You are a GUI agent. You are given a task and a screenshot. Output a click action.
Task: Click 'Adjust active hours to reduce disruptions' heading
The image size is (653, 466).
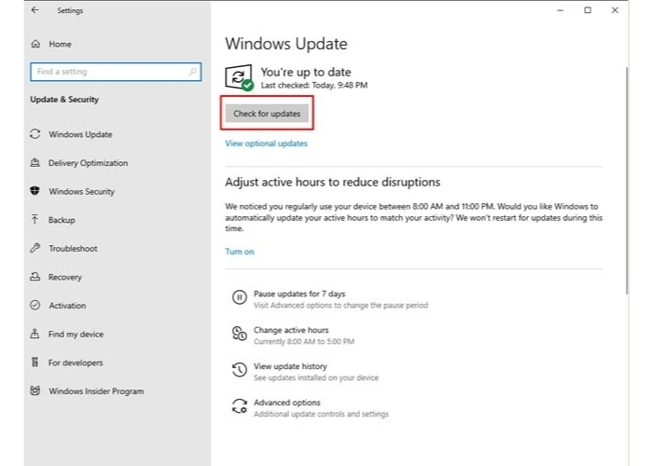pos(332,183)
